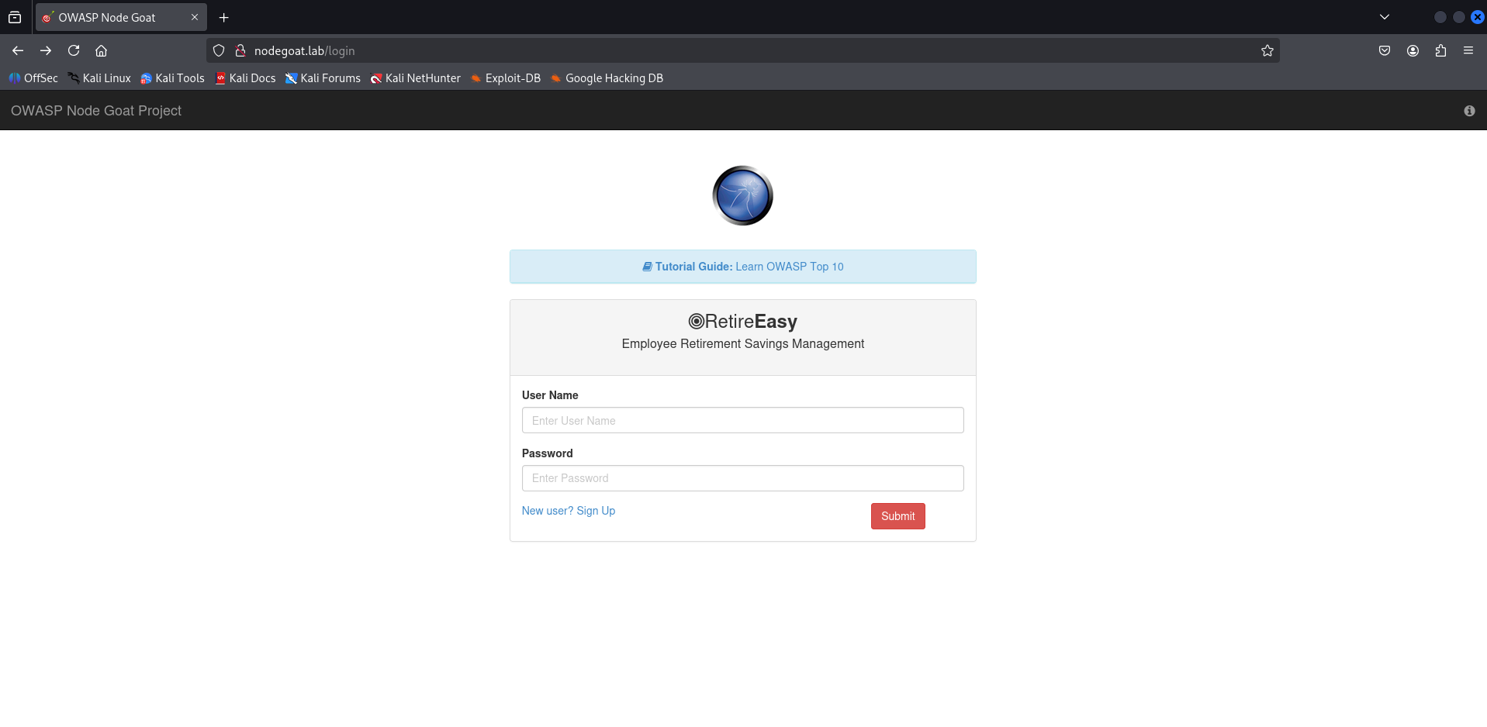Click the New user? Sign Up link

(569, 511)
